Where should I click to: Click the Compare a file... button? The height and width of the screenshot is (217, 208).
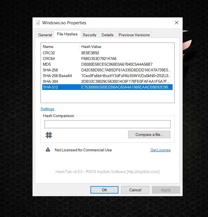pyautogui.click(x=149, y=134)
